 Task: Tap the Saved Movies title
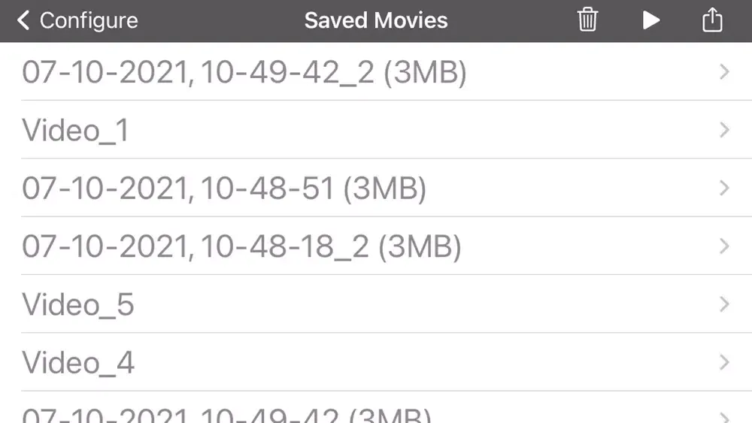(375, 20)
